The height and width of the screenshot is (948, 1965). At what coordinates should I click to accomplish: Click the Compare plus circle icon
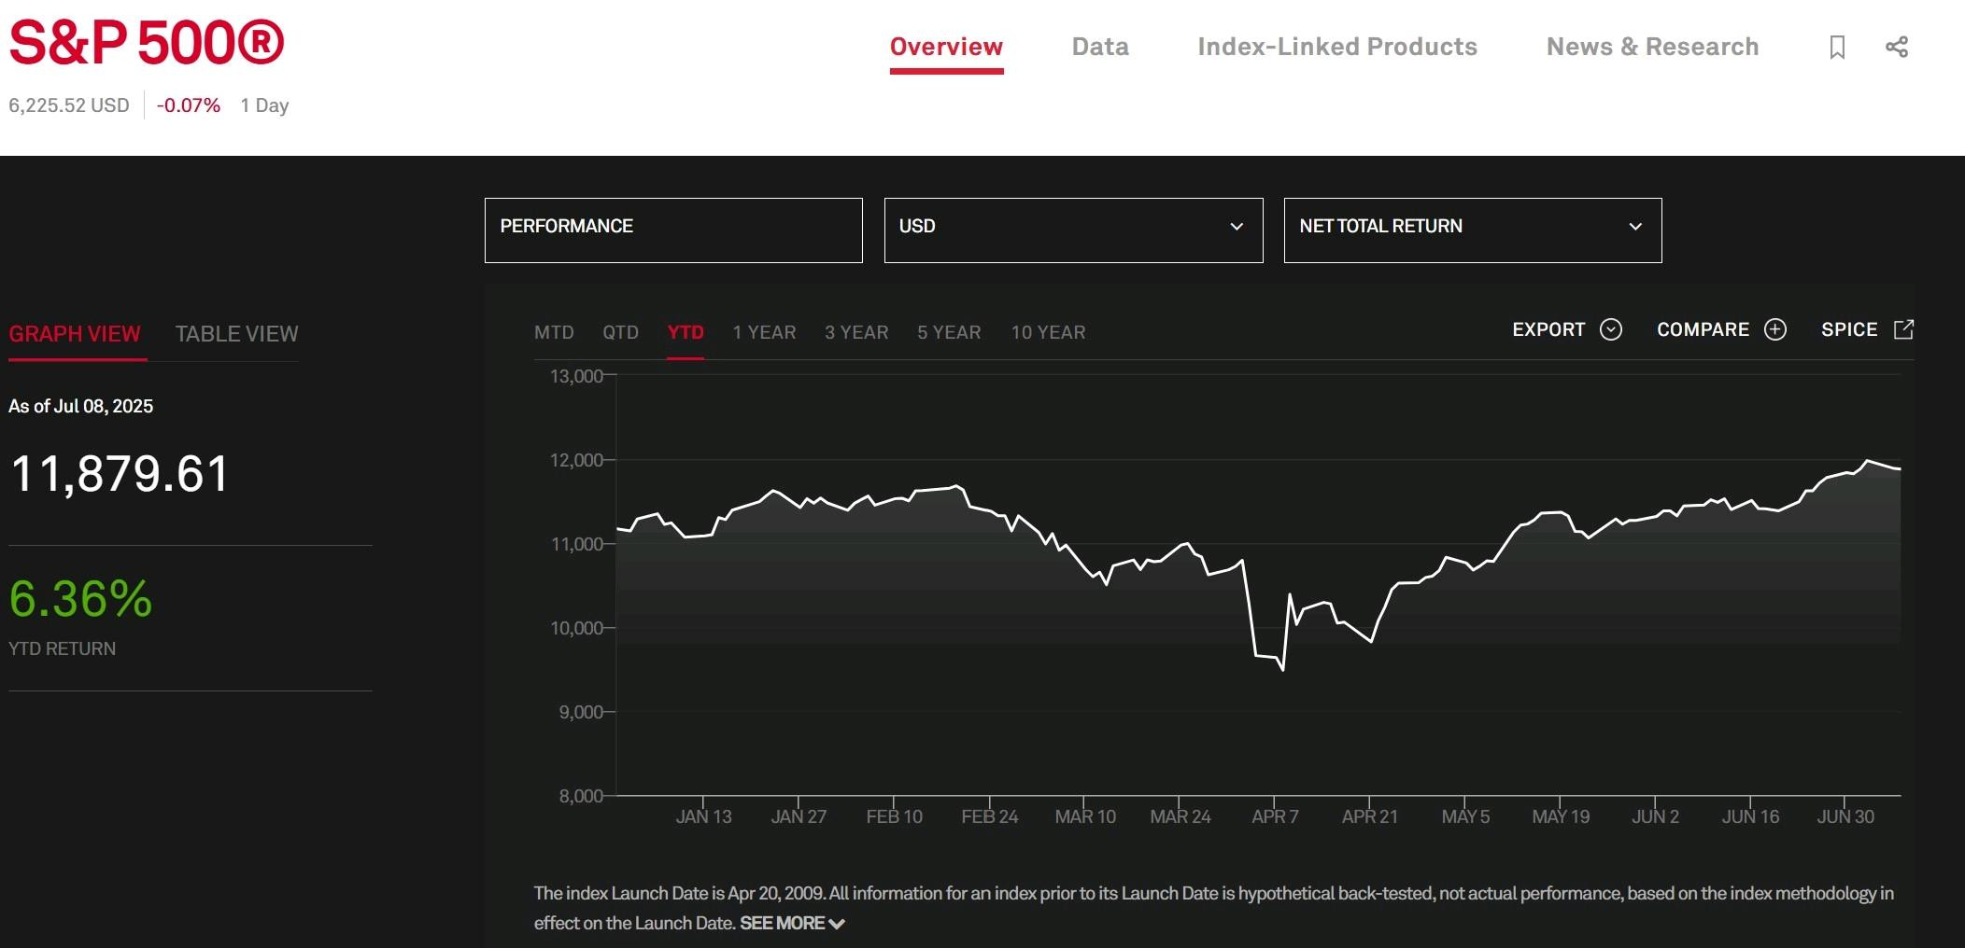1774,329
